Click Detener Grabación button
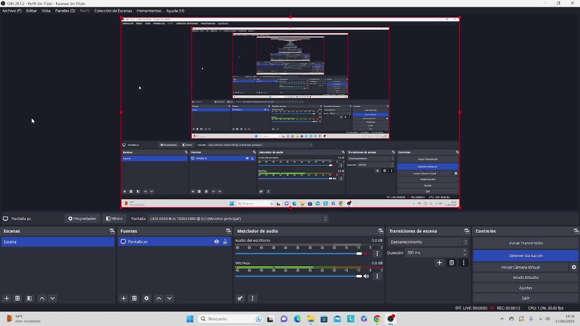This screenshot has width=580, height=326. click(526, 256)
